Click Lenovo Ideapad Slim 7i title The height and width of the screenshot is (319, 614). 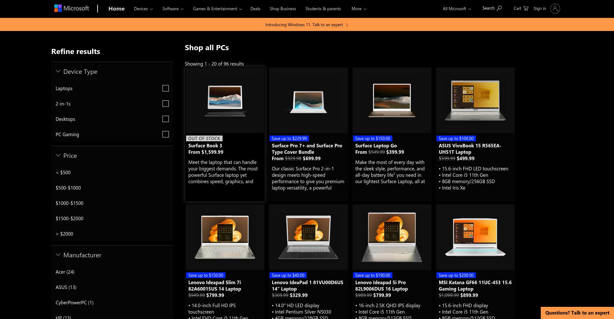click(x=215, y=286)
